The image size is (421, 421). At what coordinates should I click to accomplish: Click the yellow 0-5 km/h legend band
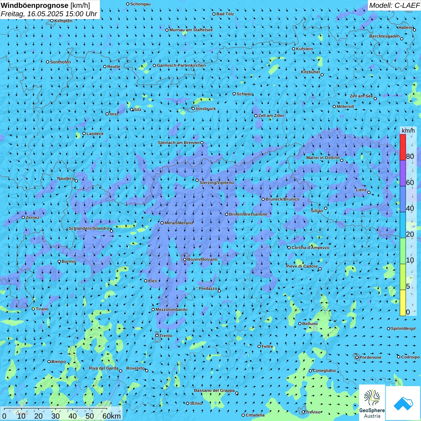(403, 303)
